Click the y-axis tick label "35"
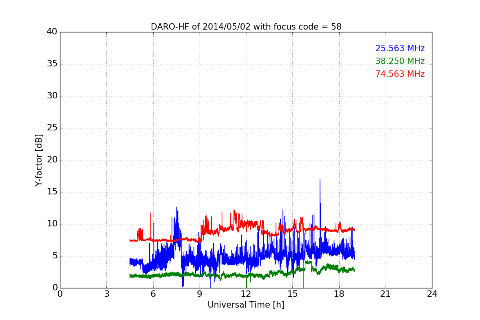480x320 pixels. click(x=52, y=64)
